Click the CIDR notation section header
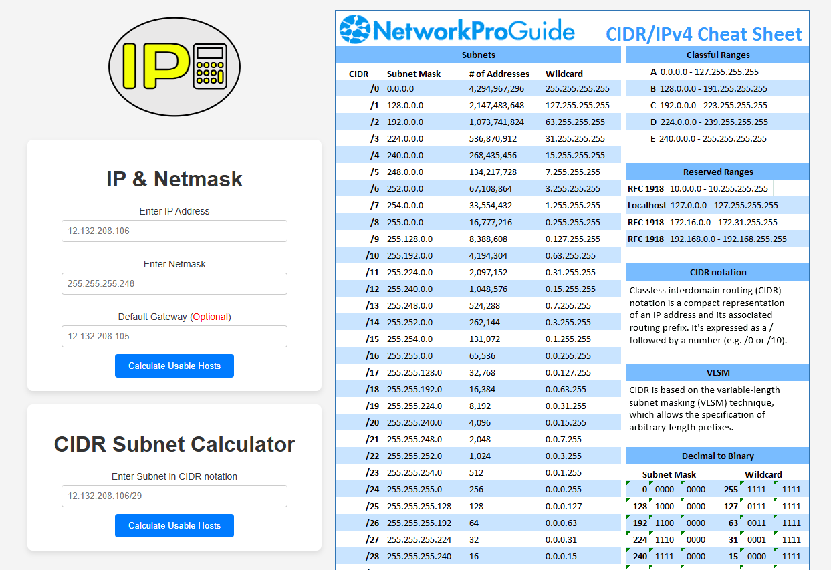Screen dimensions: 831x570 click(x=718, y=272)
